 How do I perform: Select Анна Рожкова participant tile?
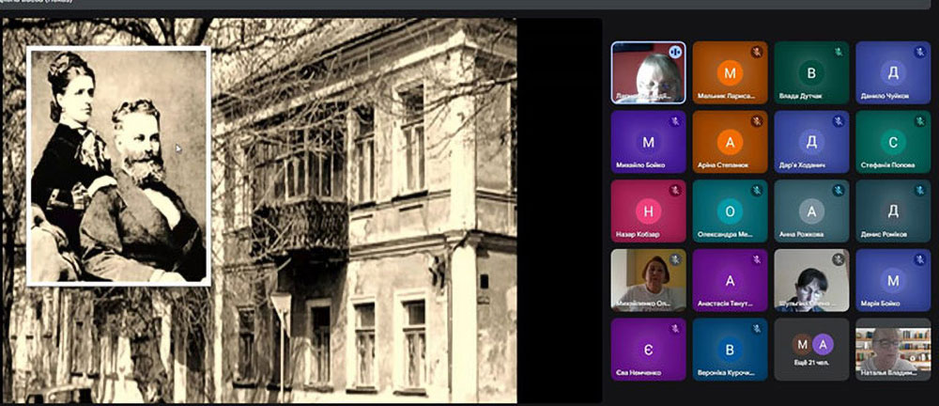811,211
